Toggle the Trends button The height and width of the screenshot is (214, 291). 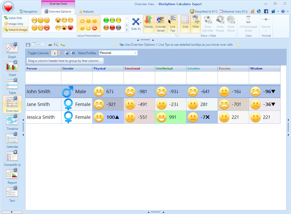click(x=148, y=24)
